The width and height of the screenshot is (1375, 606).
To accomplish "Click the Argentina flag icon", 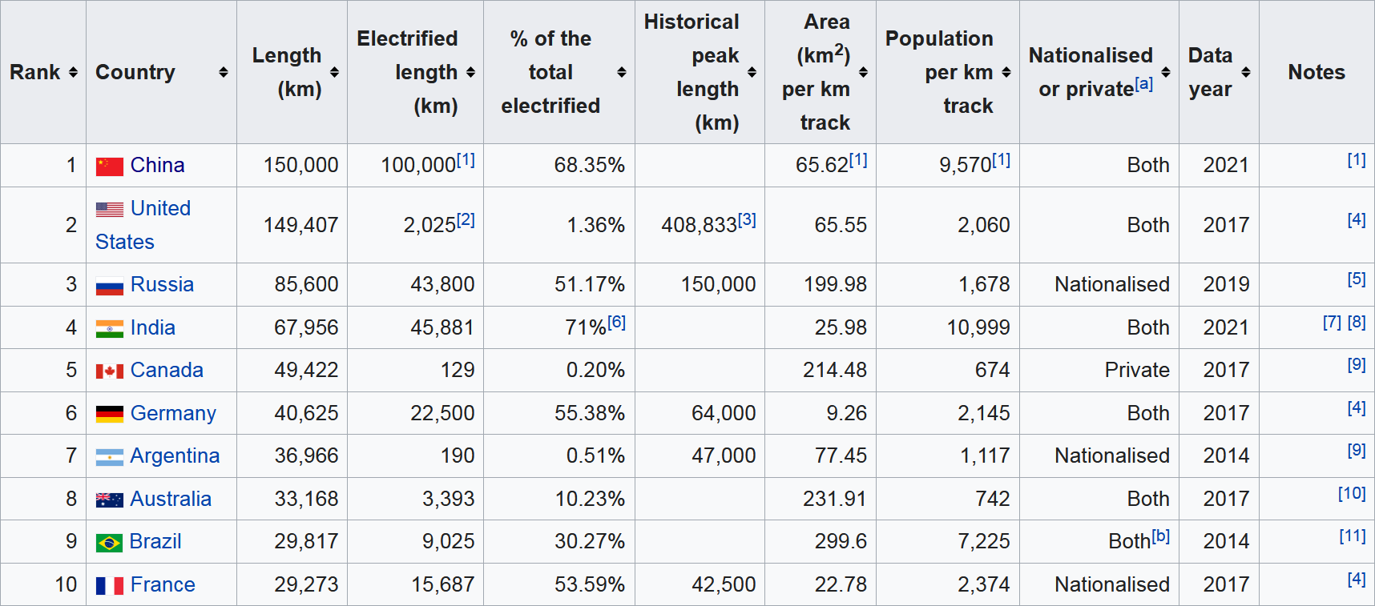I will point(110,457).
